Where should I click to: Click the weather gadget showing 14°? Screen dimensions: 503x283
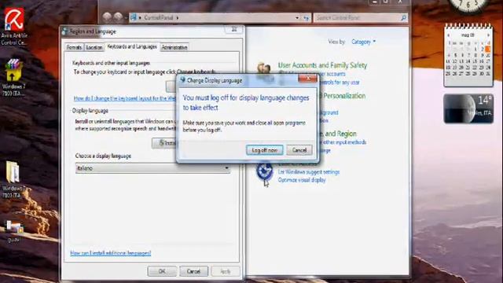[x=468, y=108]
